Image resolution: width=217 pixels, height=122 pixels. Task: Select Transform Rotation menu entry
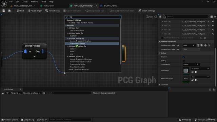[78, 44]
